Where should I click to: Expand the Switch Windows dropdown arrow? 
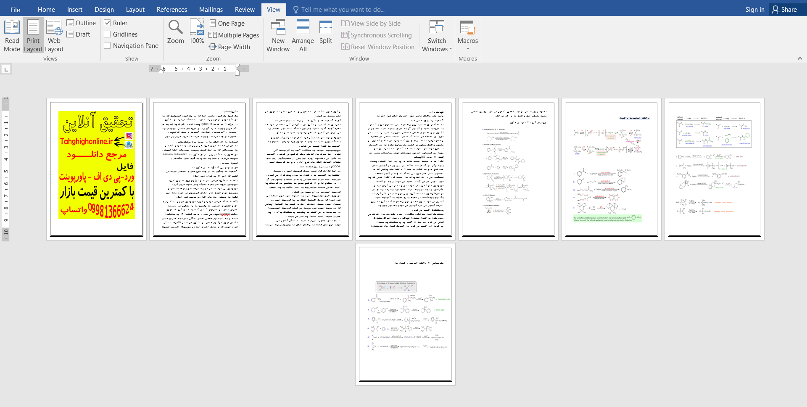pyautogui.click(x=451, y=49)
